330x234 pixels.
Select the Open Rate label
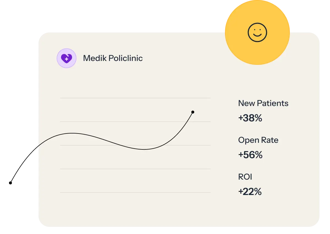point(258,140)
